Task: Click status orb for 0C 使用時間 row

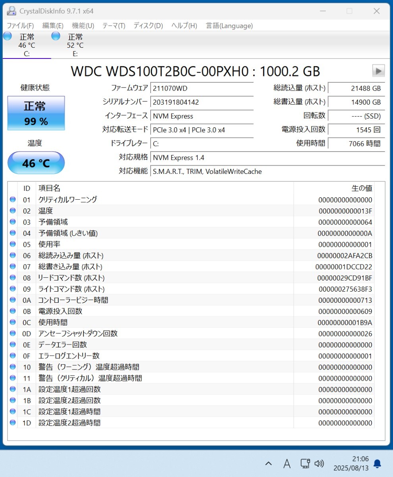Action: (x=13, y=322)
